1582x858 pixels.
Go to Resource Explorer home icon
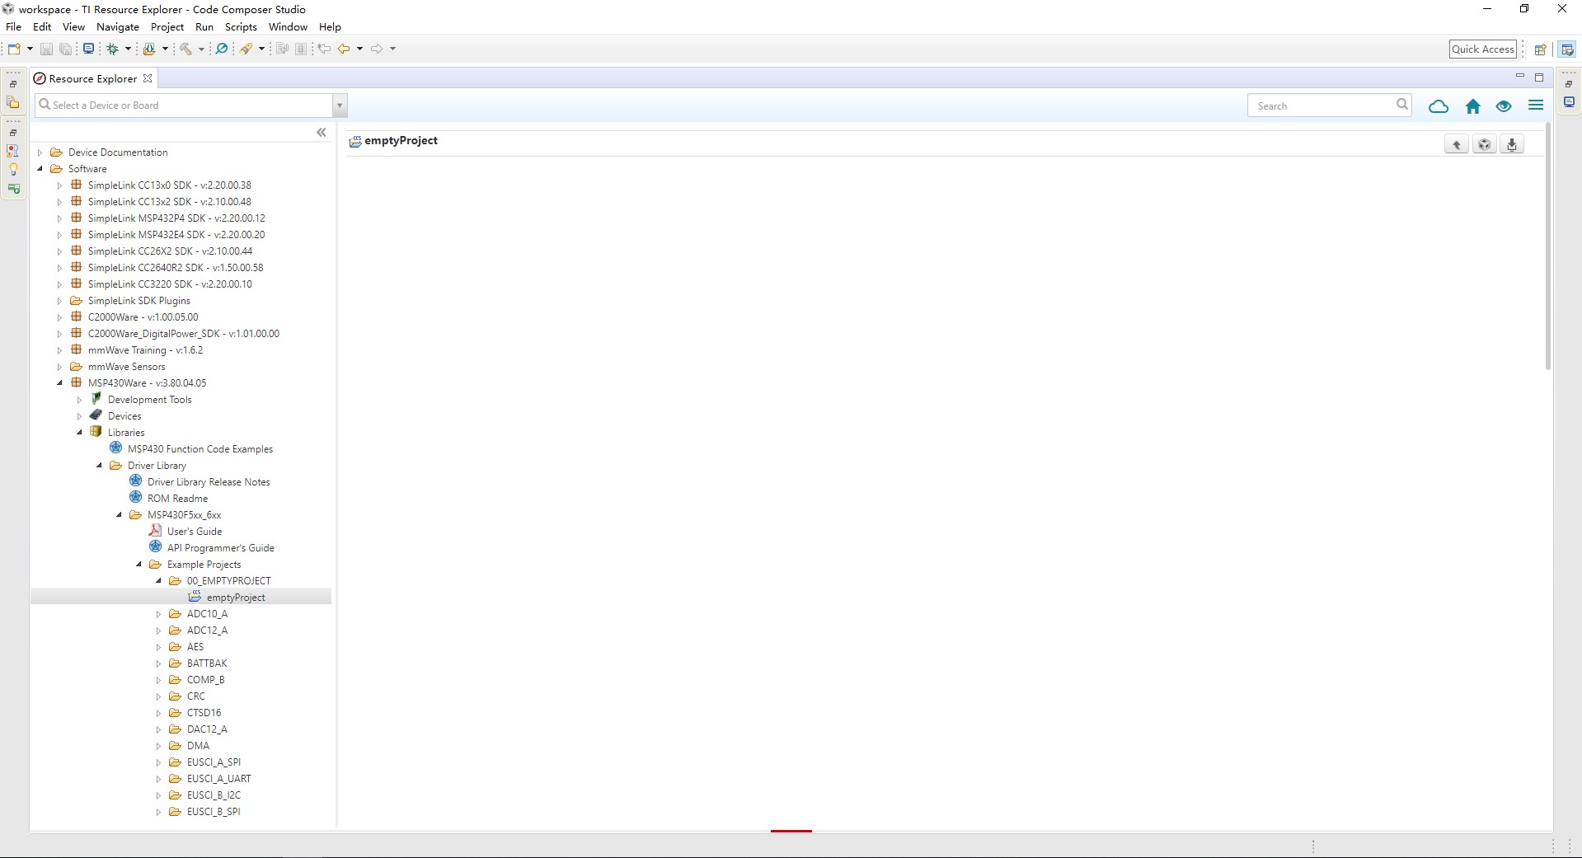1473,106
